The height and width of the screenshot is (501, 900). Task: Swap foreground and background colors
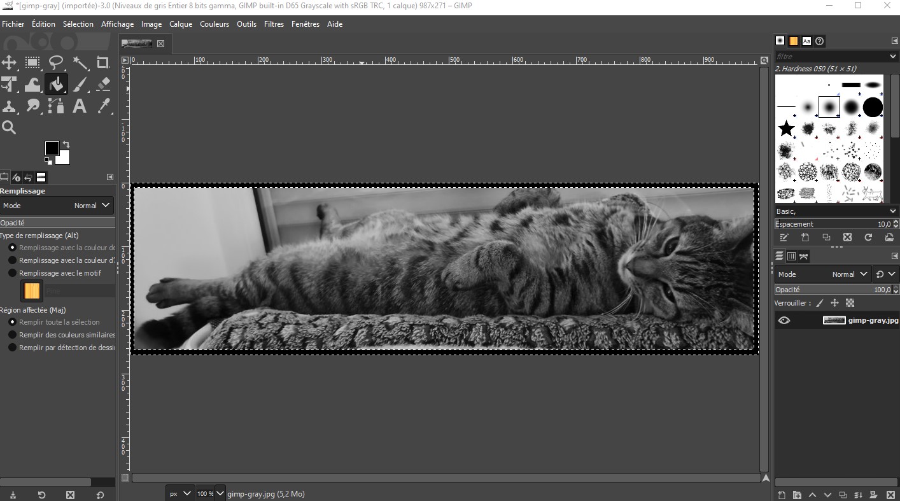point(66,145)
